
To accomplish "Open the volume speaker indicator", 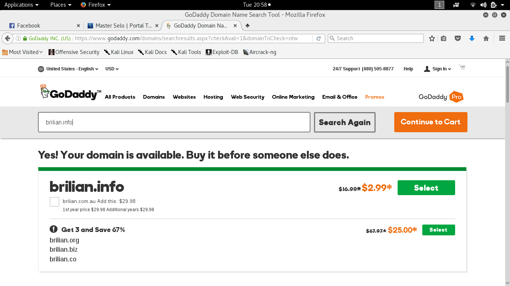I will click(x=483, y=5).
